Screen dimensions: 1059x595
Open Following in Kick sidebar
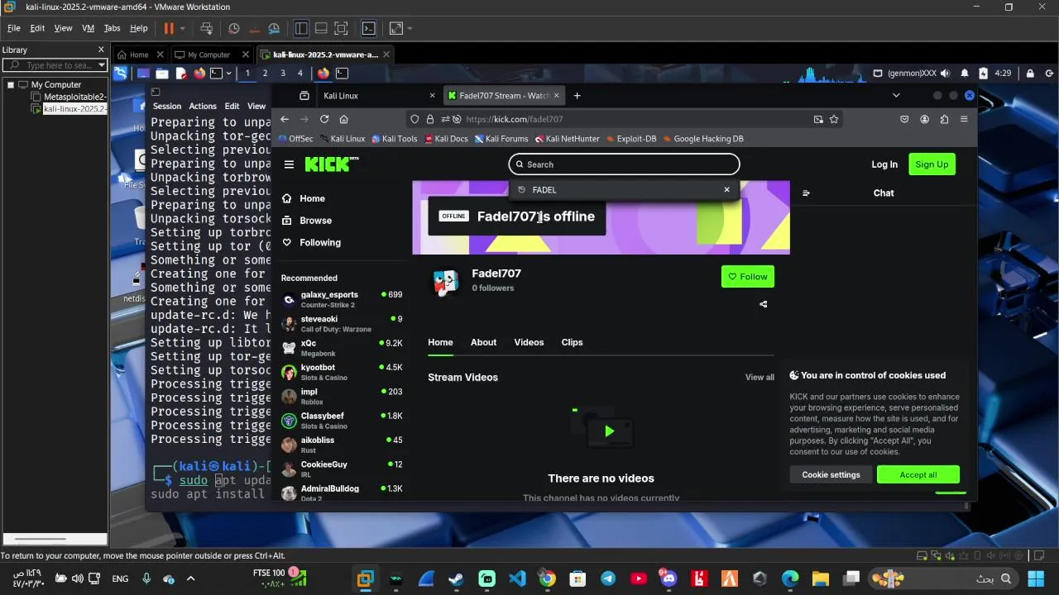tap(311, 242)
